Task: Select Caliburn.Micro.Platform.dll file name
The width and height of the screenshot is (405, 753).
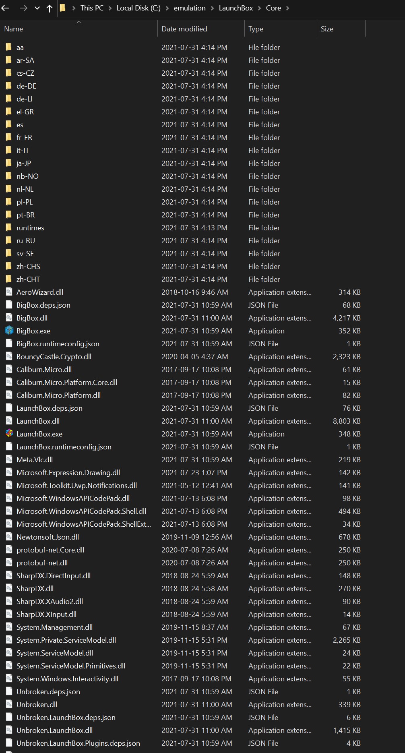Action: click(x=58, y=395)
